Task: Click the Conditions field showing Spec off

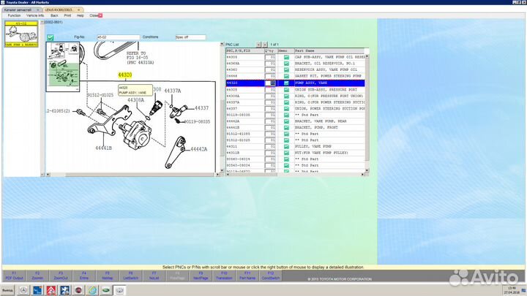Action: 191,37
